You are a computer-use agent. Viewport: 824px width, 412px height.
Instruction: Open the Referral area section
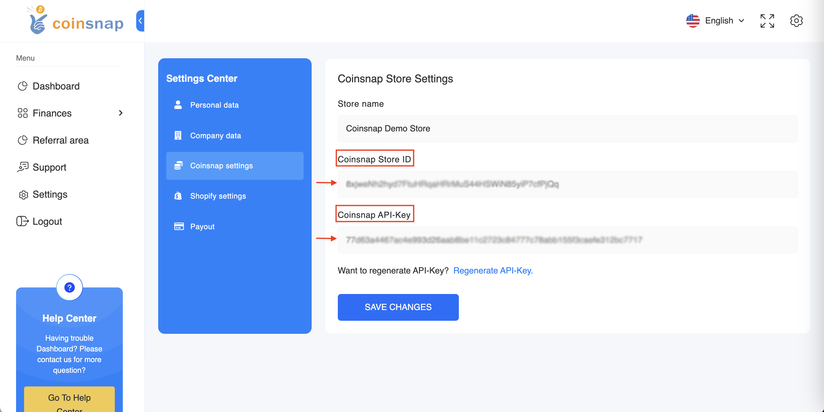tap(61, 140)
